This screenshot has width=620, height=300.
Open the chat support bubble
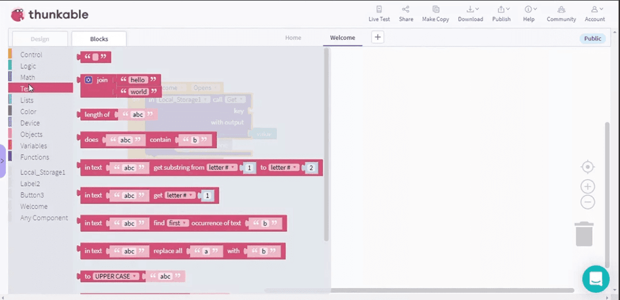tap(596, 279)
